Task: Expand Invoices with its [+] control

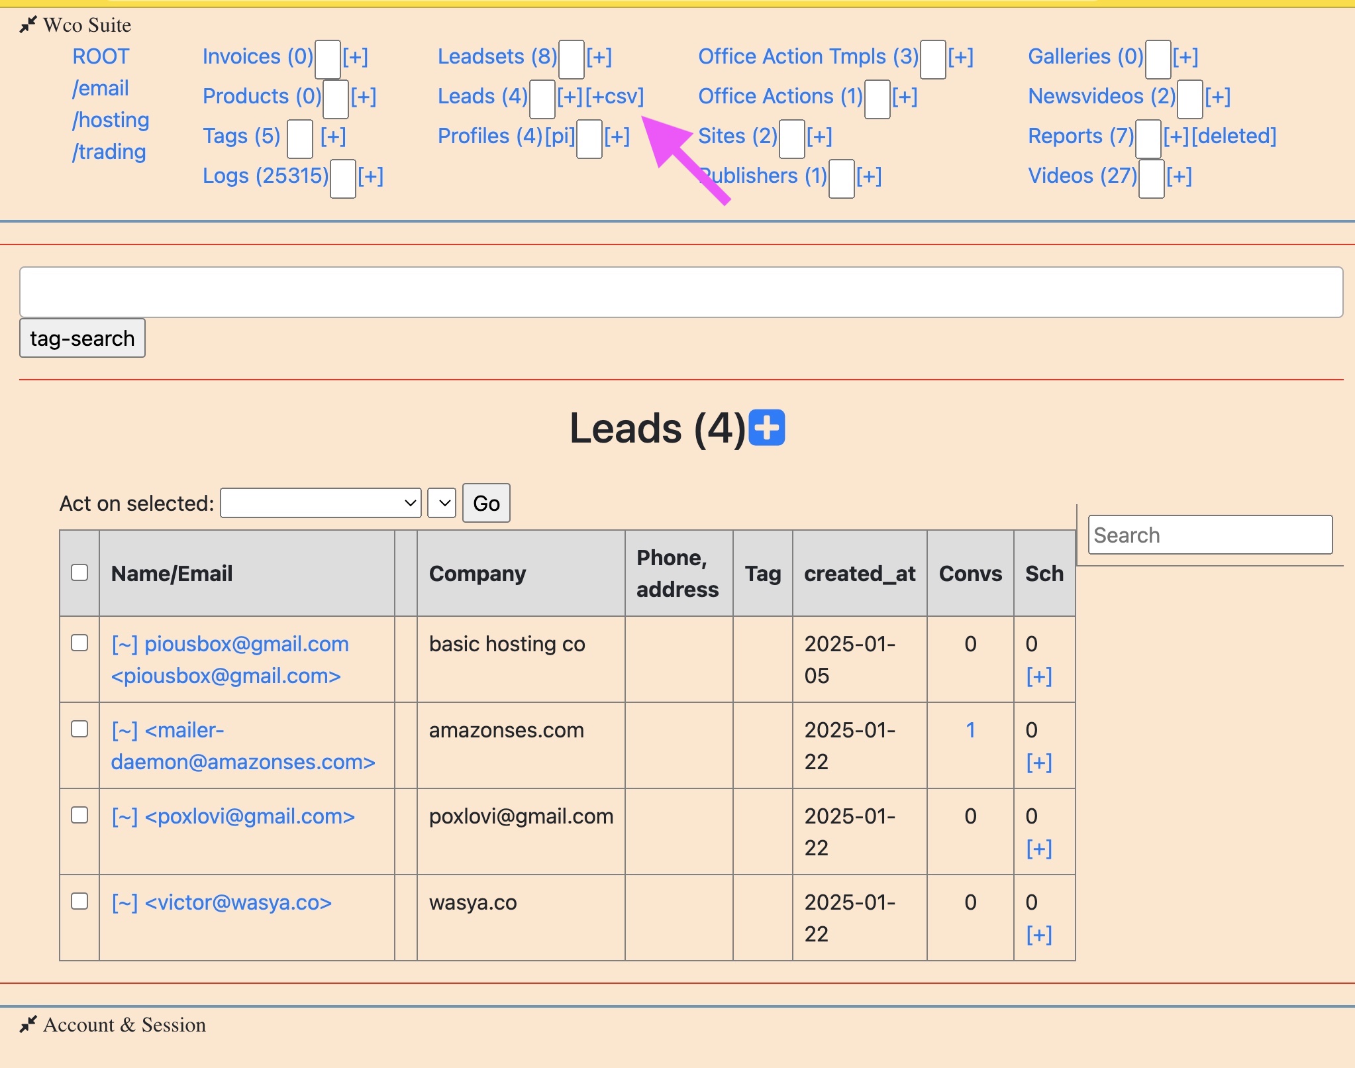Action: pyautogui.click(x=356, y=57)
